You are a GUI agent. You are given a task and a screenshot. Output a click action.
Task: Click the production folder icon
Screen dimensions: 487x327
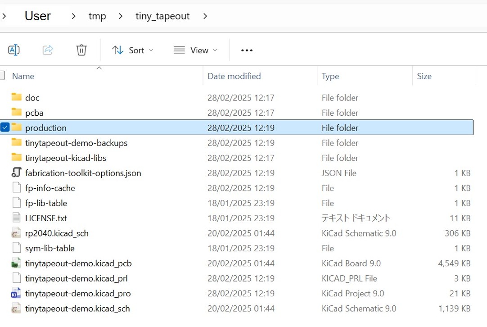[x=17, y=127]
